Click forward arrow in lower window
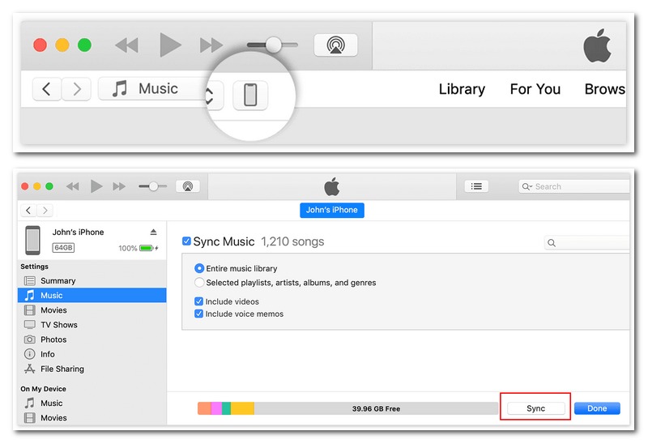Screen dimensions: 648x444 45,211
